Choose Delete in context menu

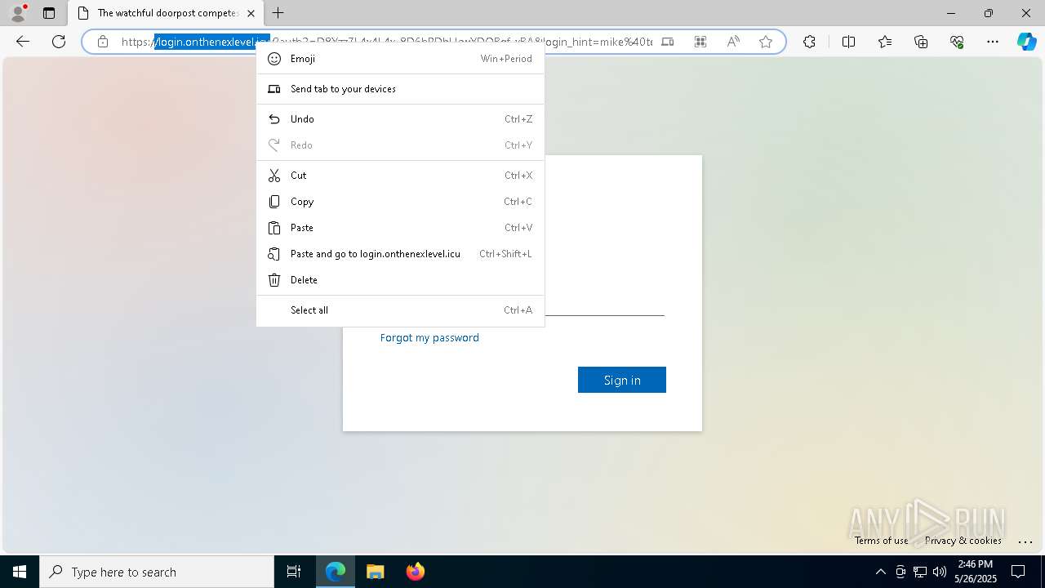click(x=400, y=280)
